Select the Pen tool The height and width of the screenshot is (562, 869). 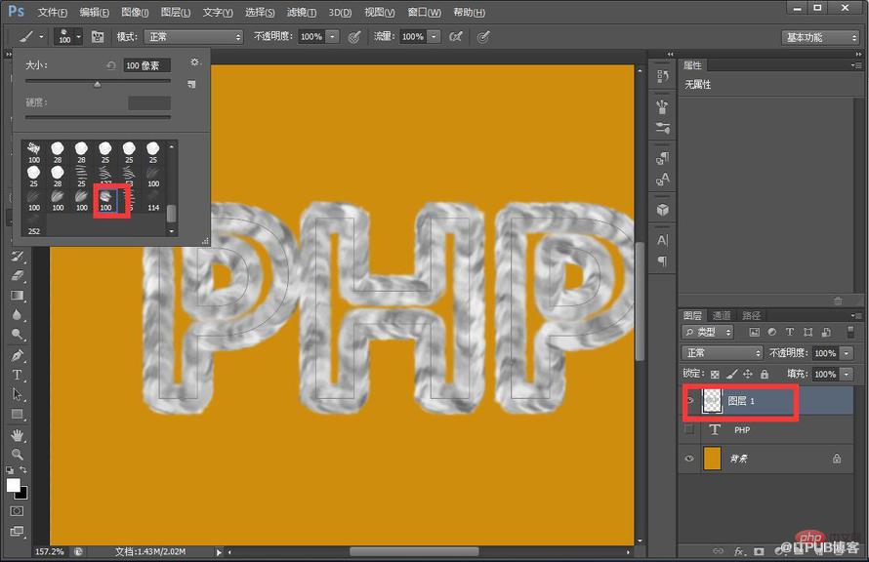click(x=18, y=355)
